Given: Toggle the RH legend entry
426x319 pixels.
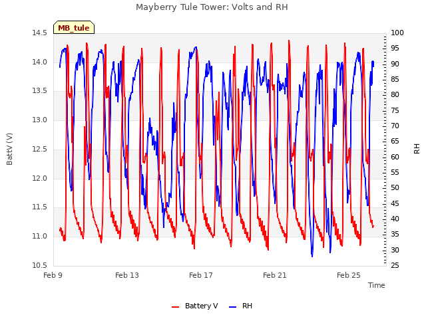Looking at the screenshot, I should click(241, 306).
